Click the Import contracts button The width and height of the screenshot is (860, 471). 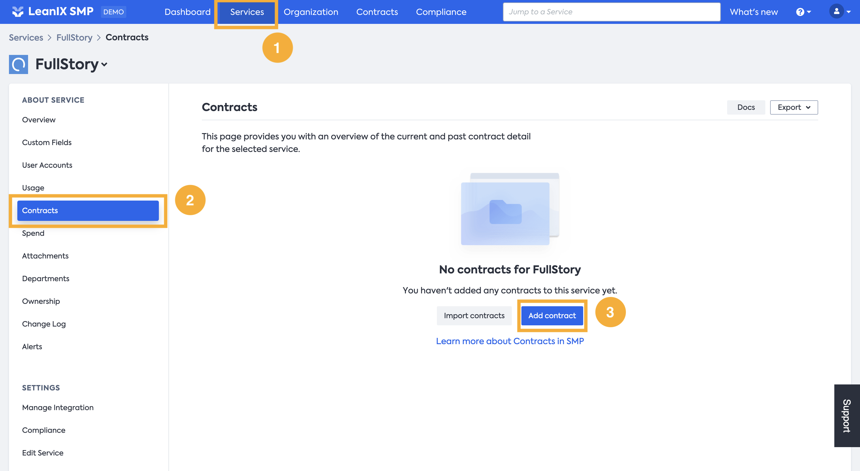[474, 315]
